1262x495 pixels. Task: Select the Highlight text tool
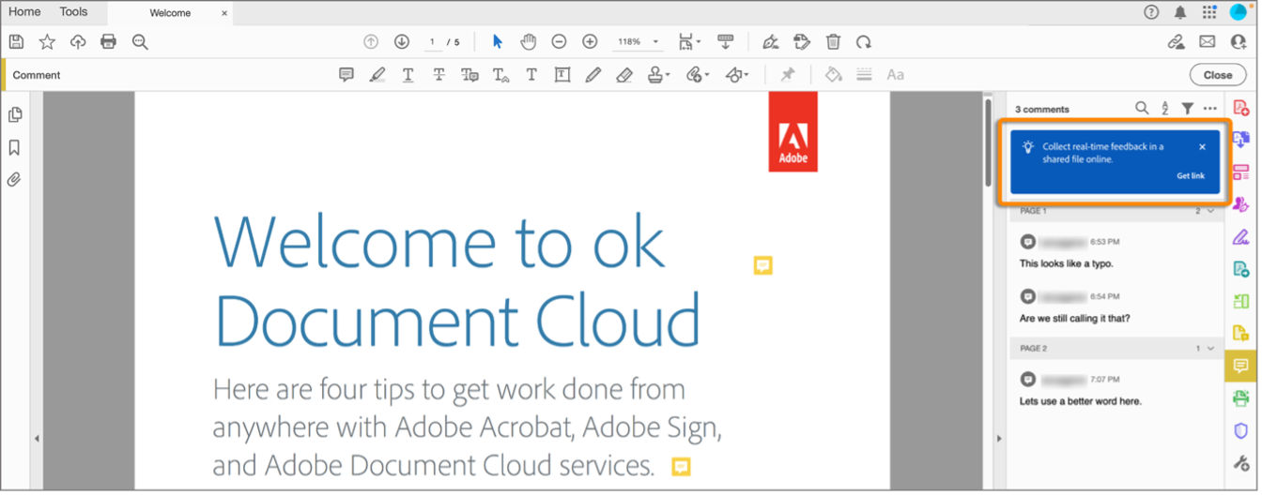click(377, 75)
